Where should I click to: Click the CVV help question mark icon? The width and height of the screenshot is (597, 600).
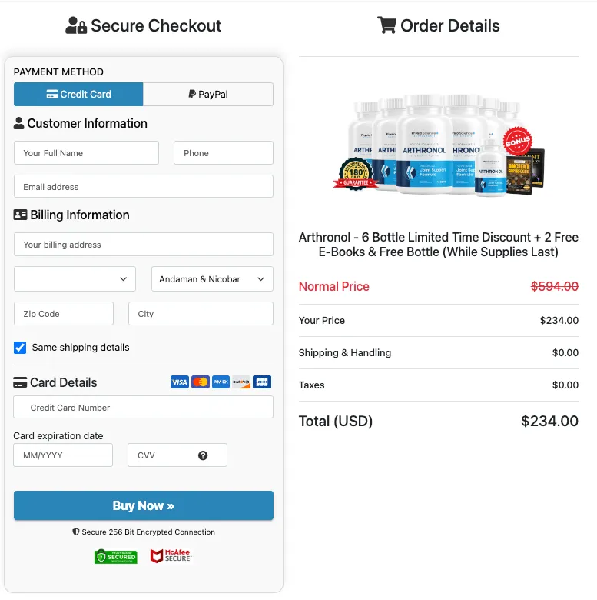tap(203, 455)
